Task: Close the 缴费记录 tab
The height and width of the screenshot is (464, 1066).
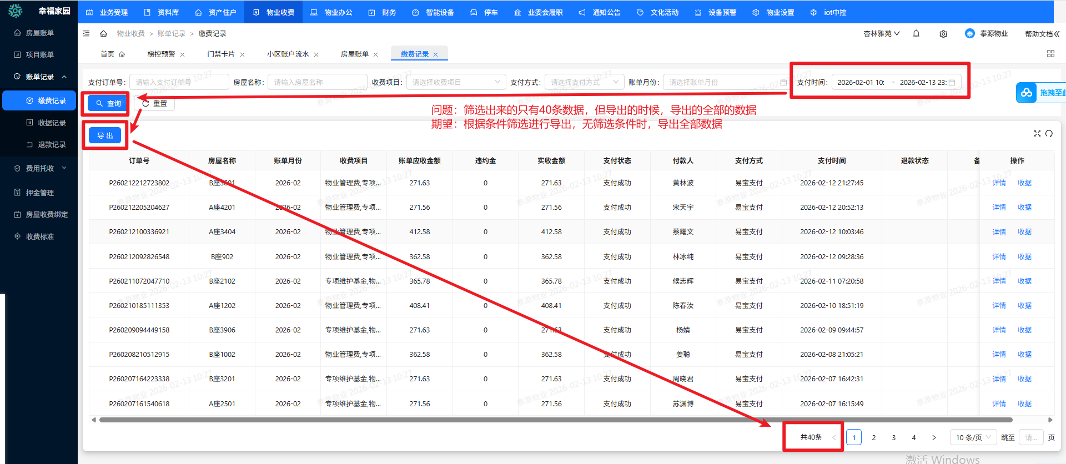Action: coord(435,54)
